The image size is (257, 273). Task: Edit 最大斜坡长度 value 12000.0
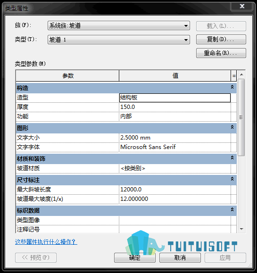point(175,190)
